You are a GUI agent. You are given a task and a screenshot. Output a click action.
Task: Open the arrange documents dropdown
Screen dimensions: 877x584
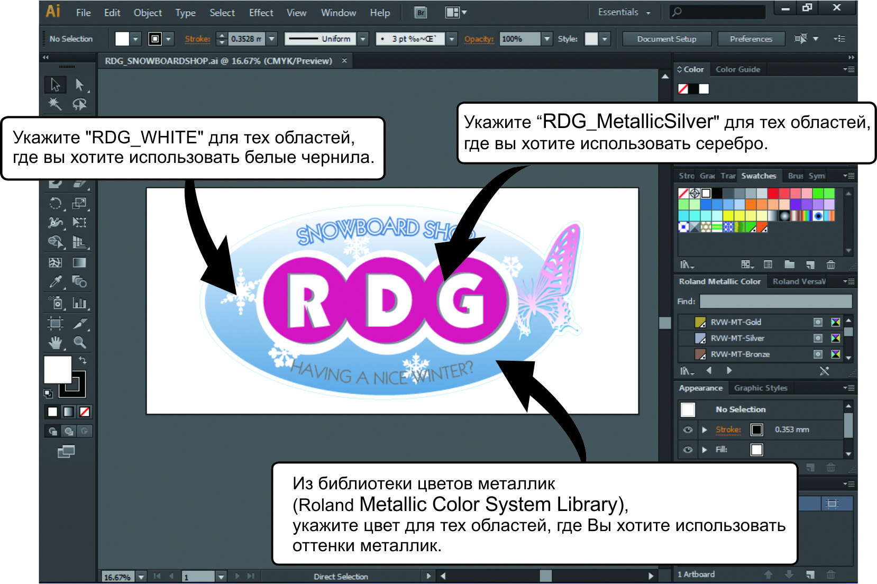coord(456,13)
